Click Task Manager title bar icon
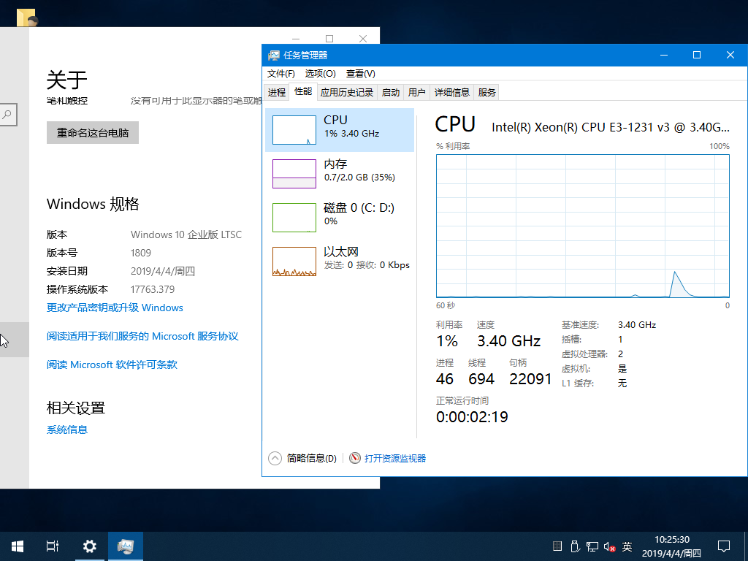Image resolution: width=748 pixels, height=561 pixels. coord(273,56)
